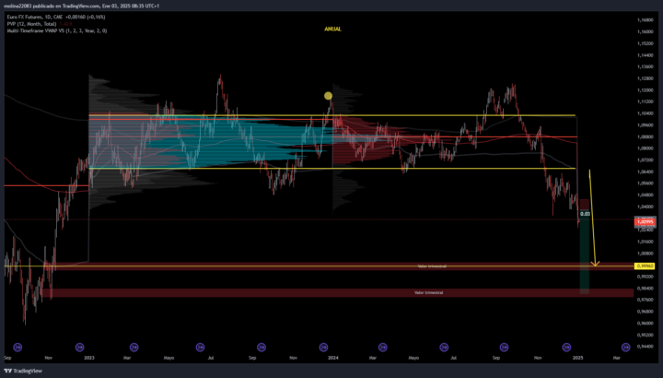Viewport: 663px width, 378px height.
Task: Select the upper Valor trimestral line label
Action: pos(431,266)
